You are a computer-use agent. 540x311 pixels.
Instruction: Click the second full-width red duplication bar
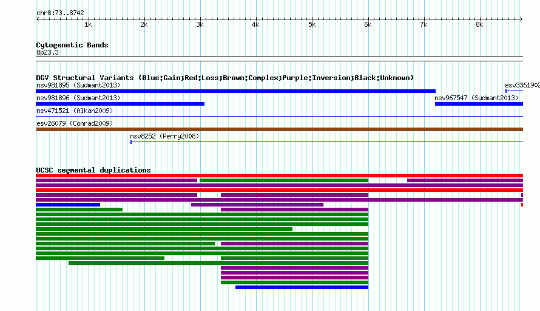coord(279,190)
